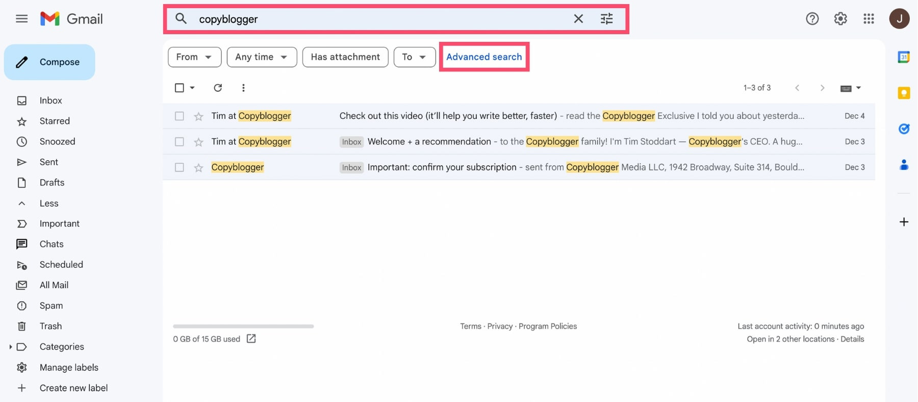
Task: Open the storage management external link icon
Action: pos(251,339)
